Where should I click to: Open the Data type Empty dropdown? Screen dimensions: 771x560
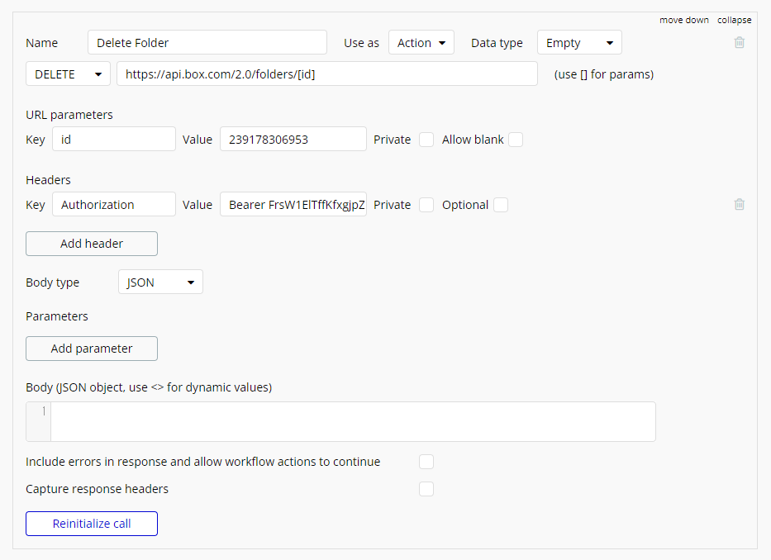point(579,43)
